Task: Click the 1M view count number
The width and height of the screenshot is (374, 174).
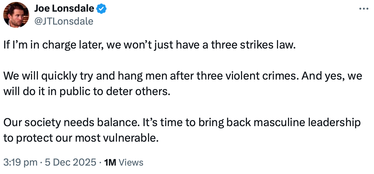Action: click(x=110, y=162)
